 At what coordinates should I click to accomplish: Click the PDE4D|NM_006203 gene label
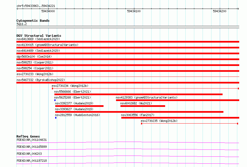point(29,154)
